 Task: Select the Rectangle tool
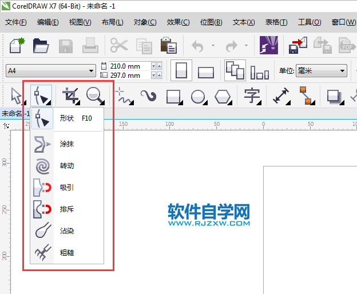pyautogui.click(x=174, y=97)
